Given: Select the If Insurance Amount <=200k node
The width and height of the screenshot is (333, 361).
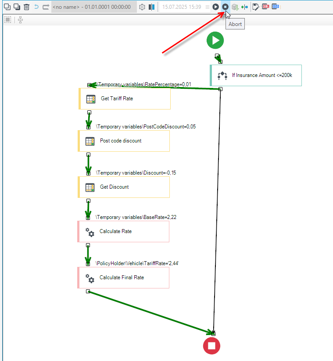Looking at the screenshot, I should pyautogui.click(x=256, y=75).
